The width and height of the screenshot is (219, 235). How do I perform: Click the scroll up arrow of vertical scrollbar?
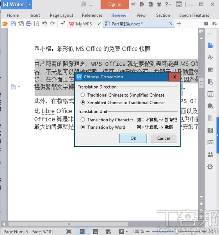pos(201,38)
